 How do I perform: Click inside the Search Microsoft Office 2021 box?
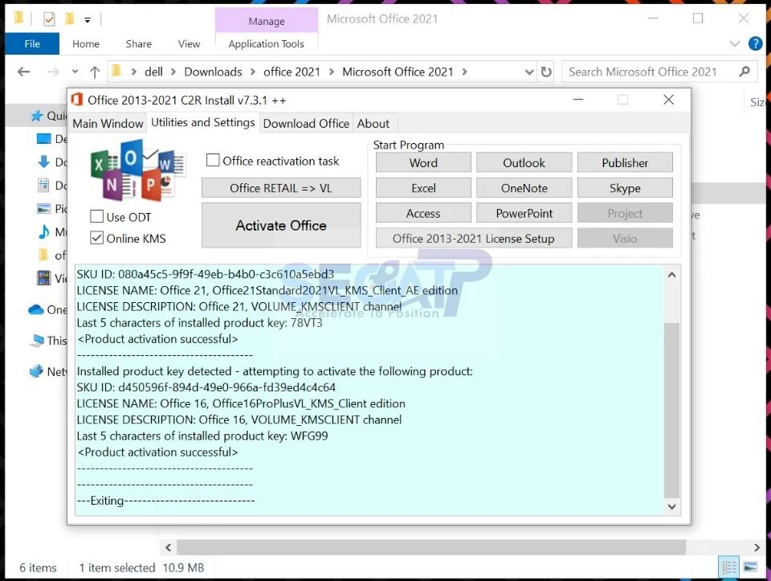(651, 72)
